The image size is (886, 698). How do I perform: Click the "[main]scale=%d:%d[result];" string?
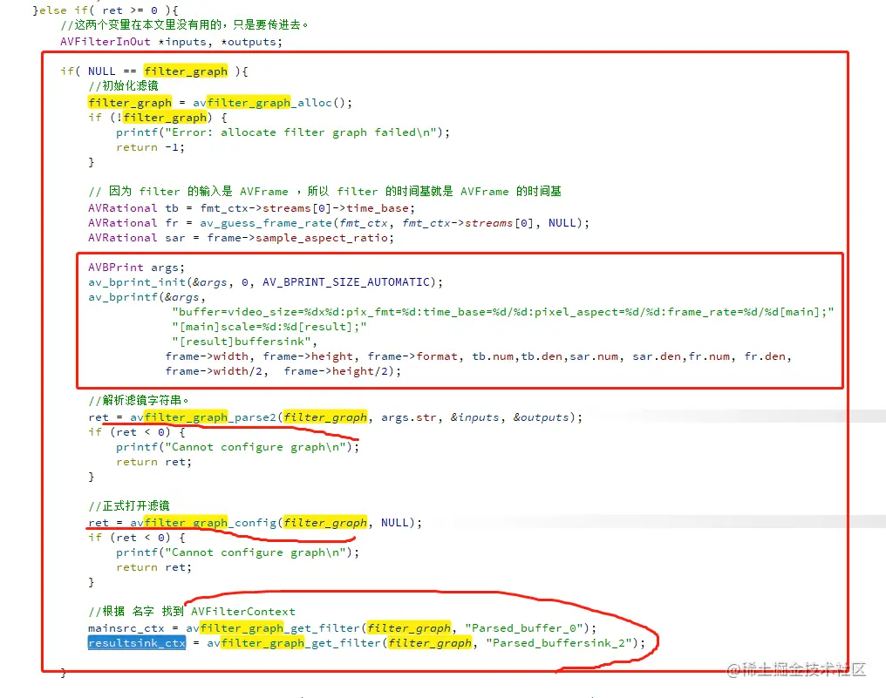point(269,327)
